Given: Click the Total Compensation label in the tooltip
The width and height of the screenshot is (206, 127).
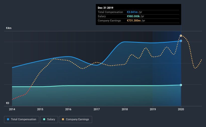Looking at the screenshot, I should (x=110, y=12).
